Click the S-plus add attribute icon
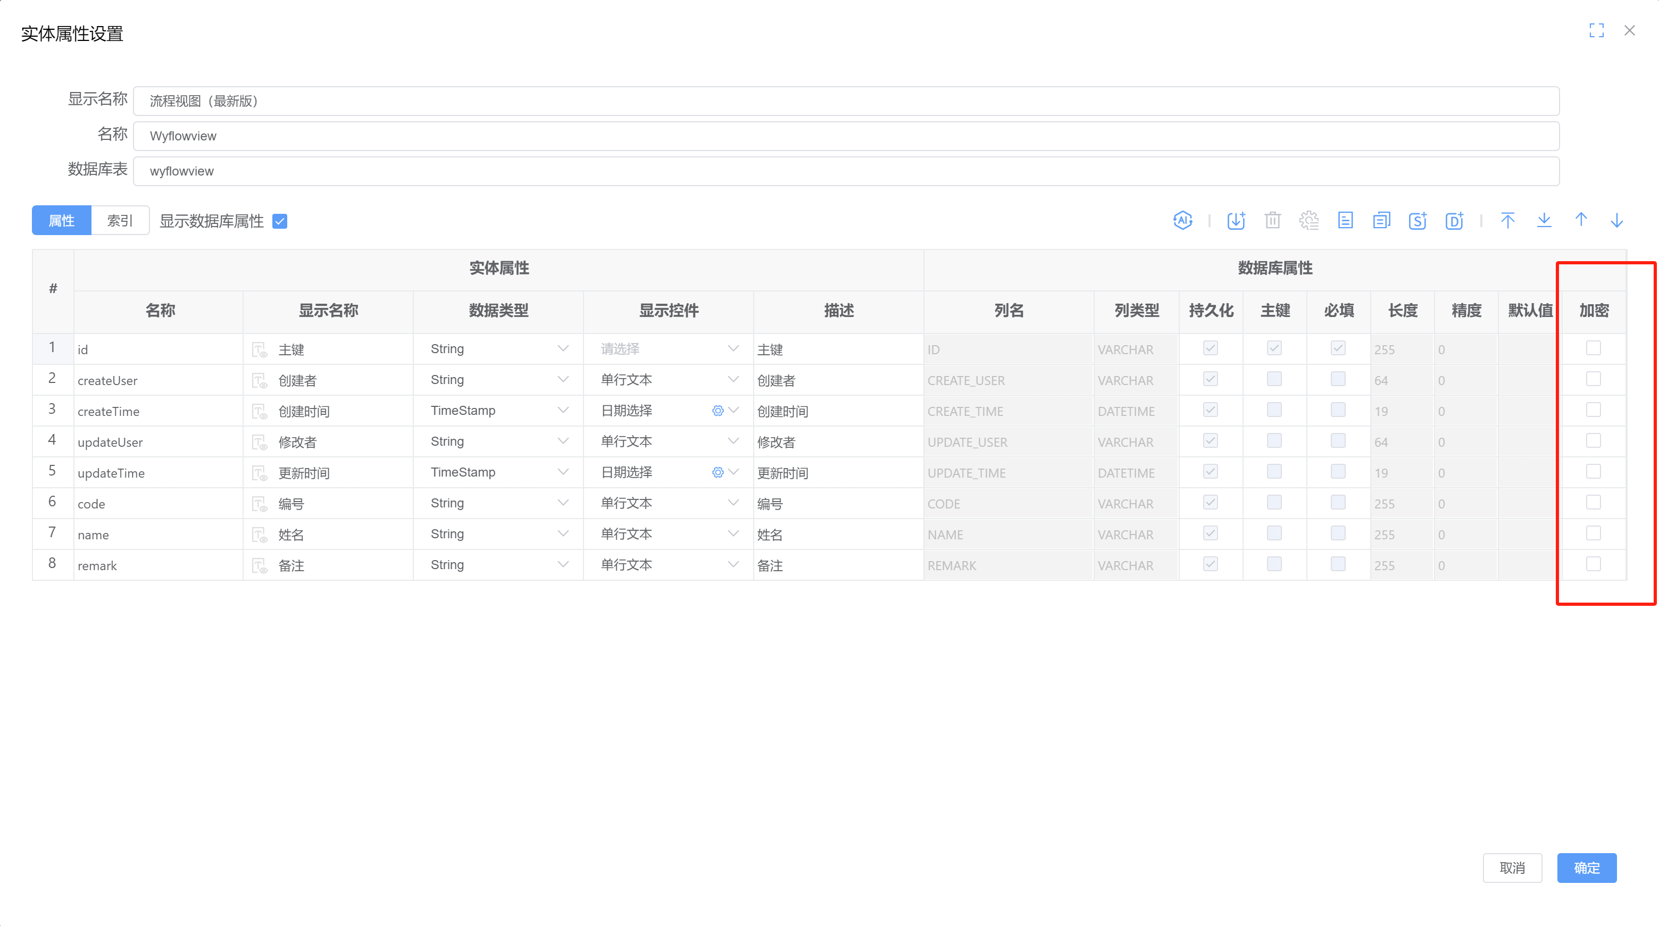1659x926 pixels. point(1418,221)
